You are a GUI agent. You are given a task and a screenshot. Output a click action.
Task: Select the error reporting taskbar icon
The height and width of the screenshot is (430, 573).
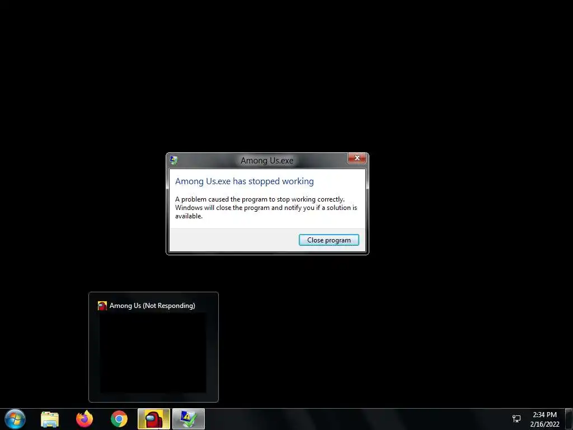coord(189,419)
